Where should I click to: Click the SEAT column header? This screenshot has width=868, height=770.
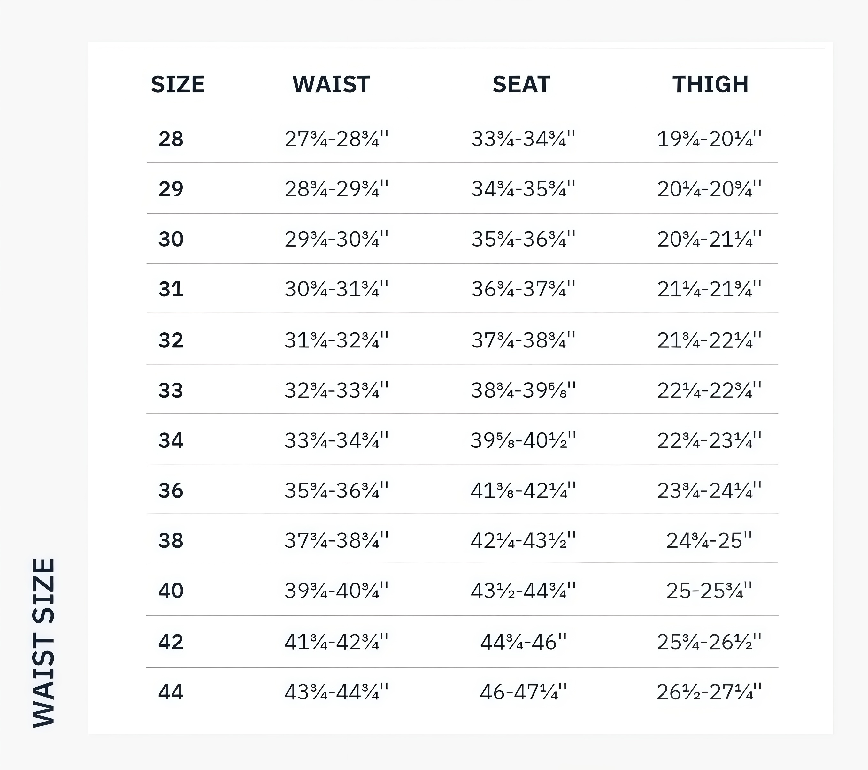(521, 84)
